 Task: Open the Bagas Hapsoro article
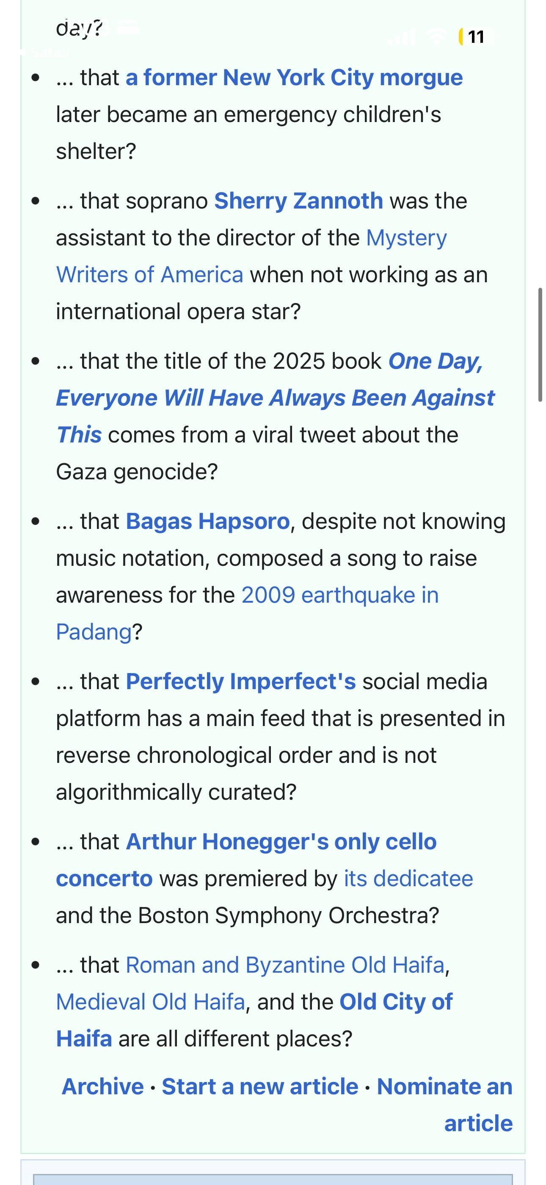(208, 521)
